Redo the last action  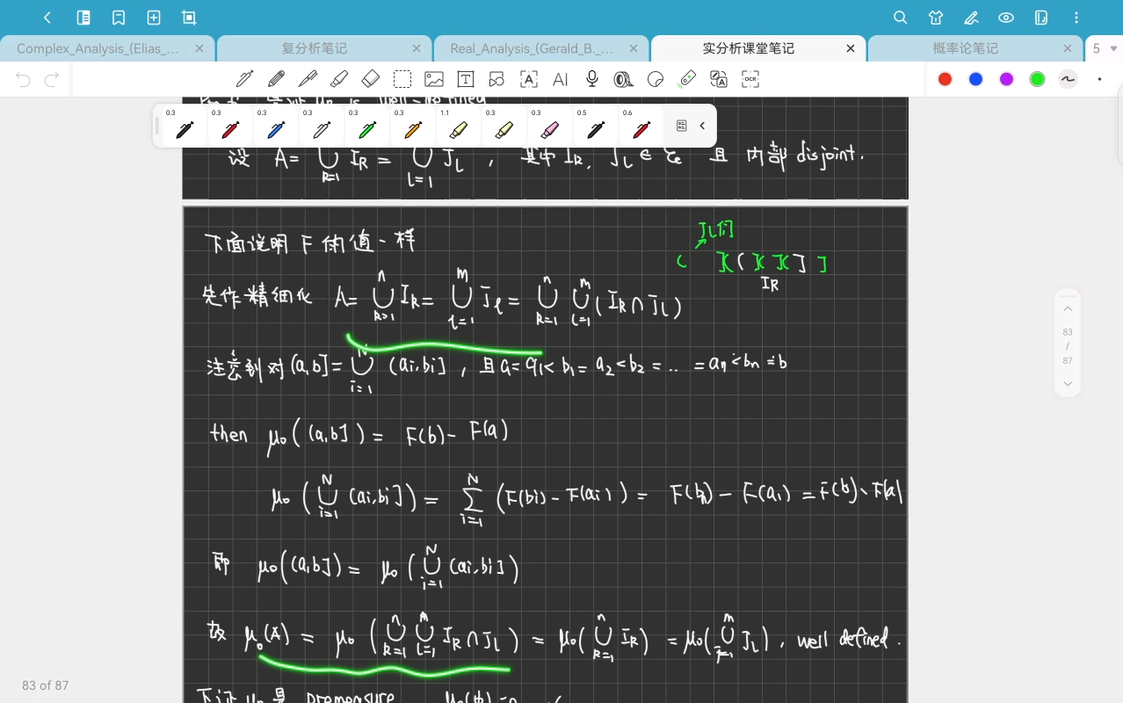[52, 80]
